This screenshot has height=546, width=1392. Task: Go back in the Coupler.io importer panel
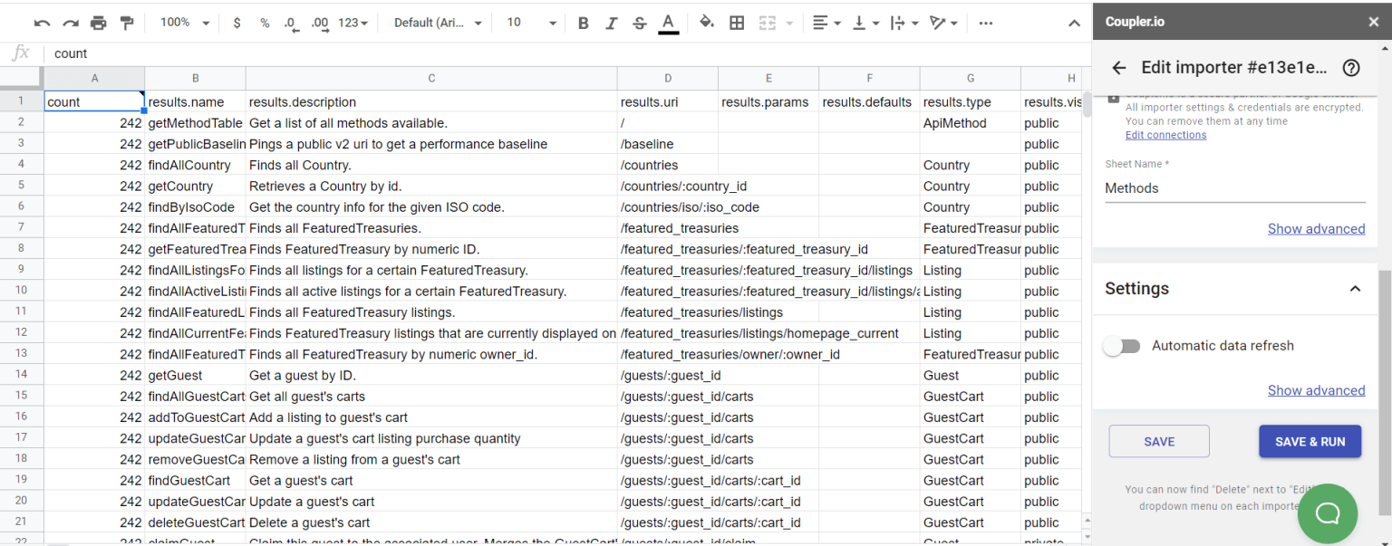point(1119,67)
